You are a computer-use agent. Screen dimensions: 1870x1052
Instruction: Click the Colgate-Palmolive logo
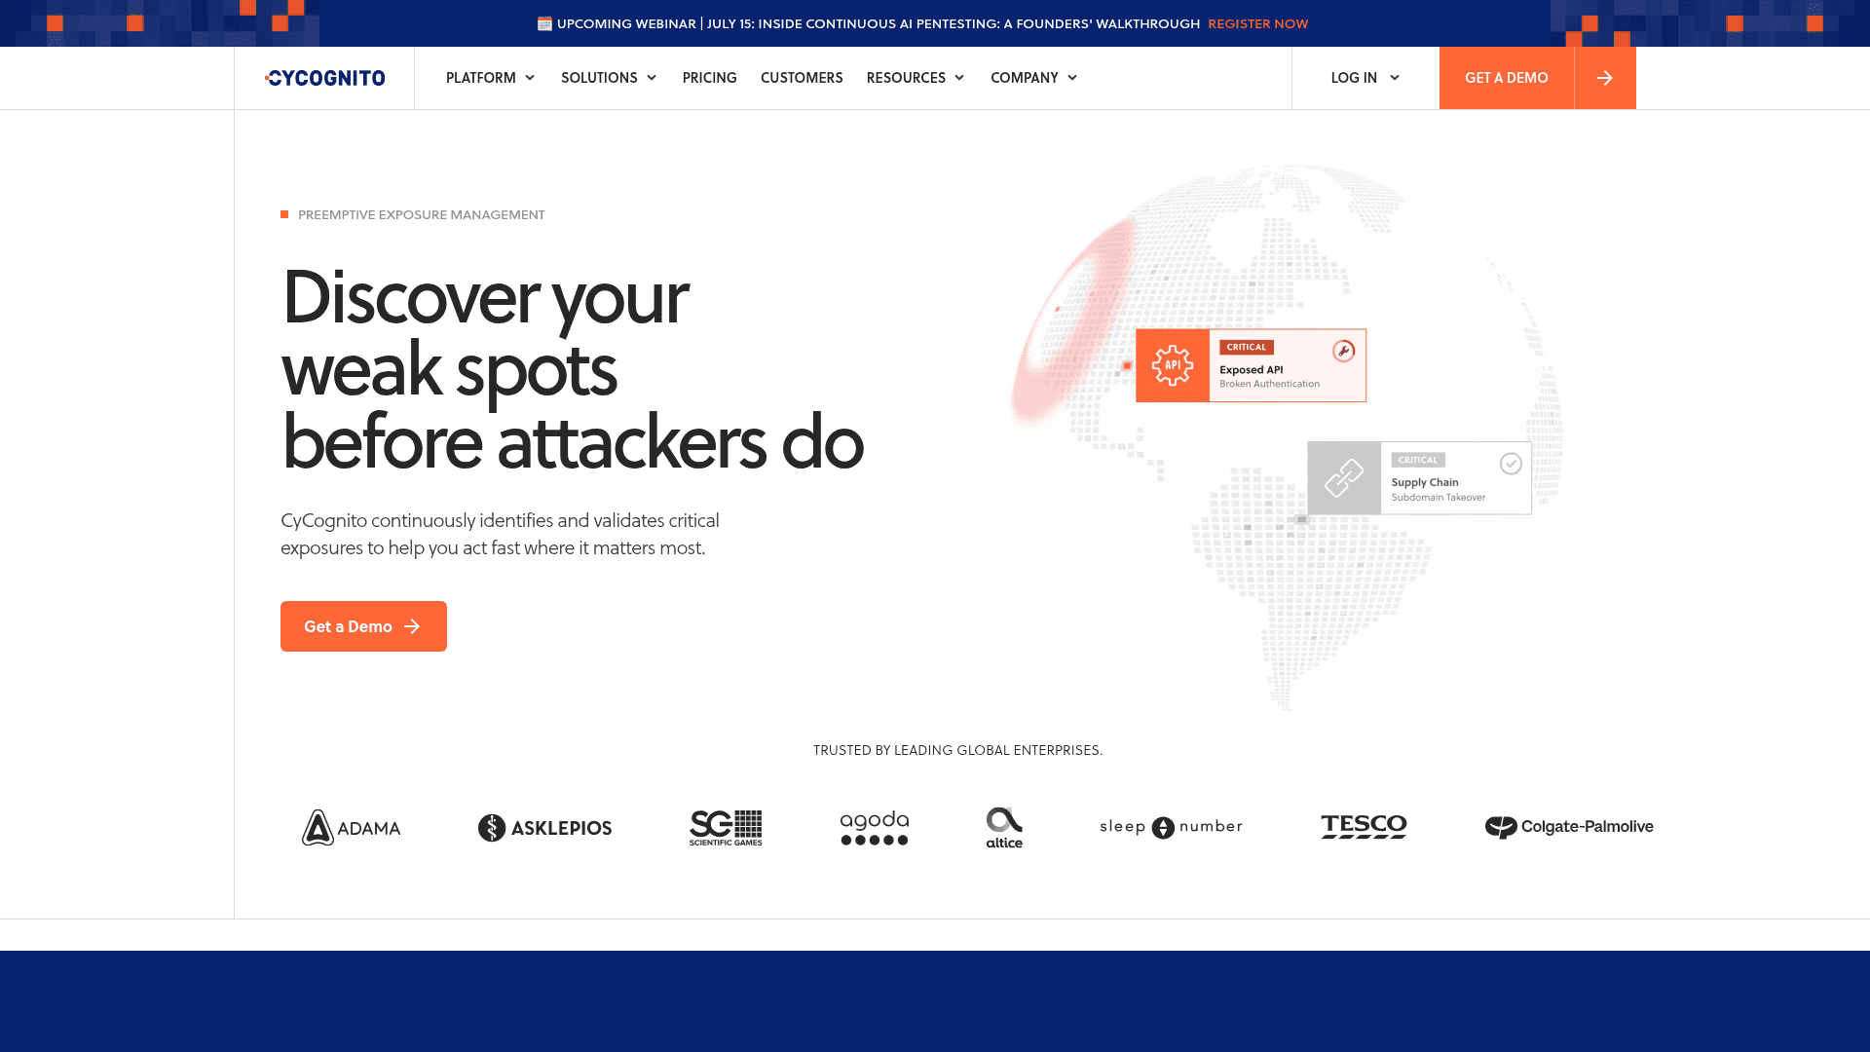coord(1569,827)
